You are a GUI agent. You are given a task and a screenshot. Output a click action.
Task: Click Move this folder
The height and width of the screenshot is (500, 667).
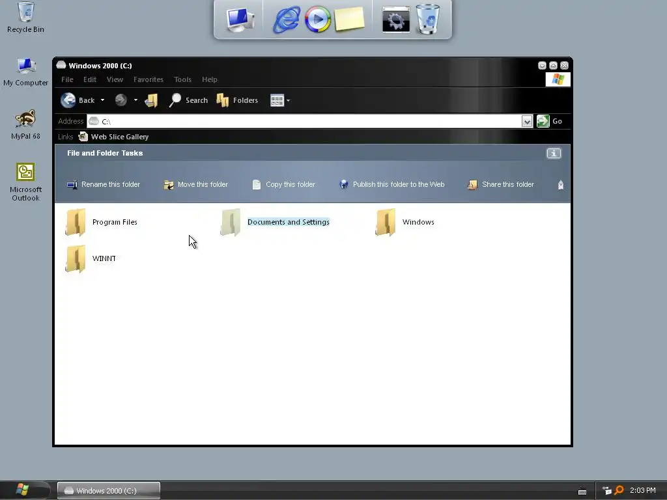click(195, 184)
